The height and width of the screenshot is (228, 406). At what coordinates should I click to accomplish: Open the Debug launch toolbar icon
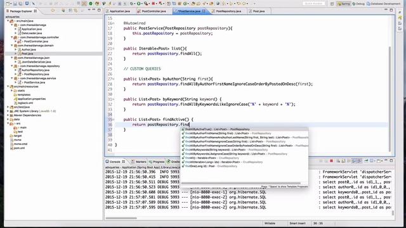(x=132, y=4)
